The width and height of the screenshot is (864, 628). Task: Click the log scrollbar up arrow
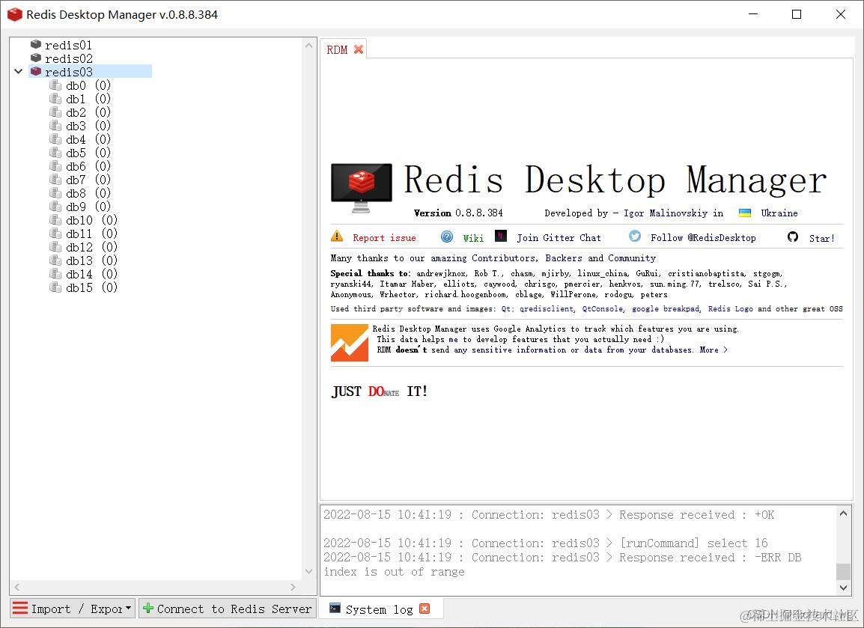click(x=843, y=513)
